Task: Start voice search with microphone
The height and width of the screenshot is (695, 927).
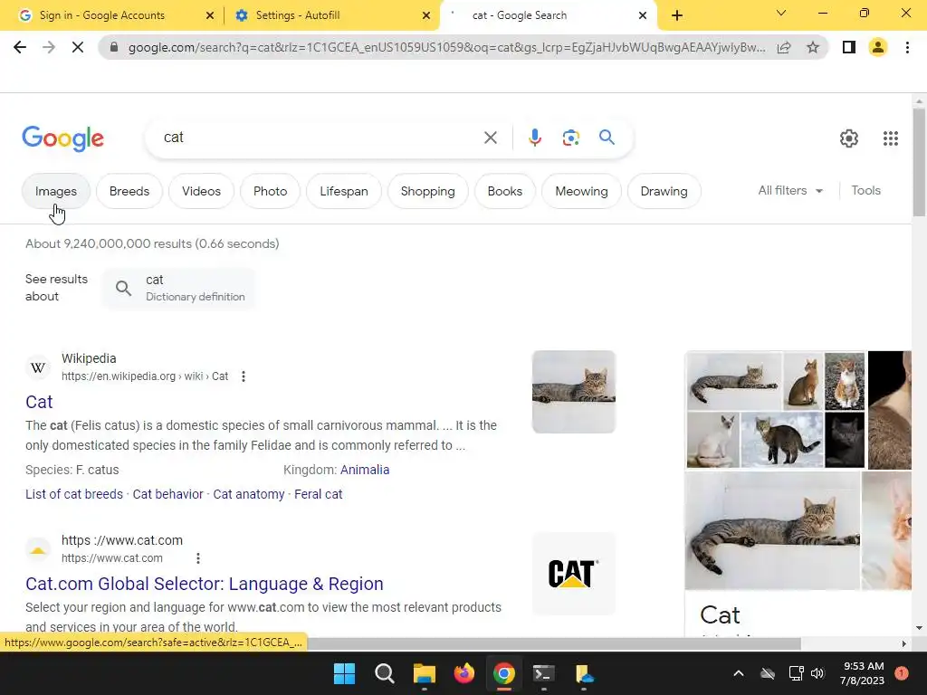Action: point(534,138)
